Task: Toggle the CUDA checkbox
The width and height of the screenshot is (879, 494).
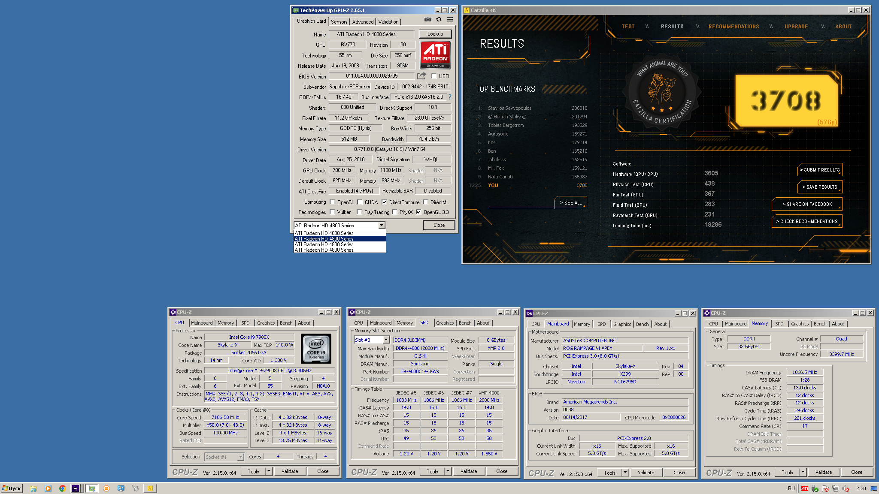Action: coord(360,202)
